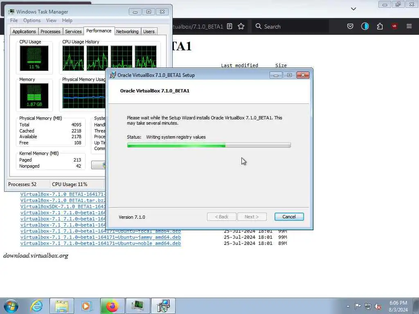Image resolution: width=419 pixels, height=314 pixels.
Task: Click the installer progress bar
Action: point(209,145)
